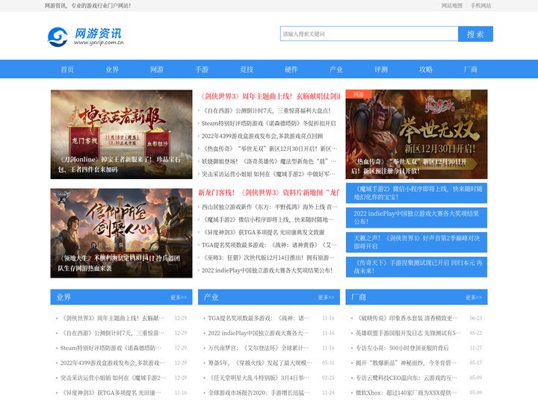Open 2022 indiePlay article in middle list

pyautogui.click(x=267, y=270)
